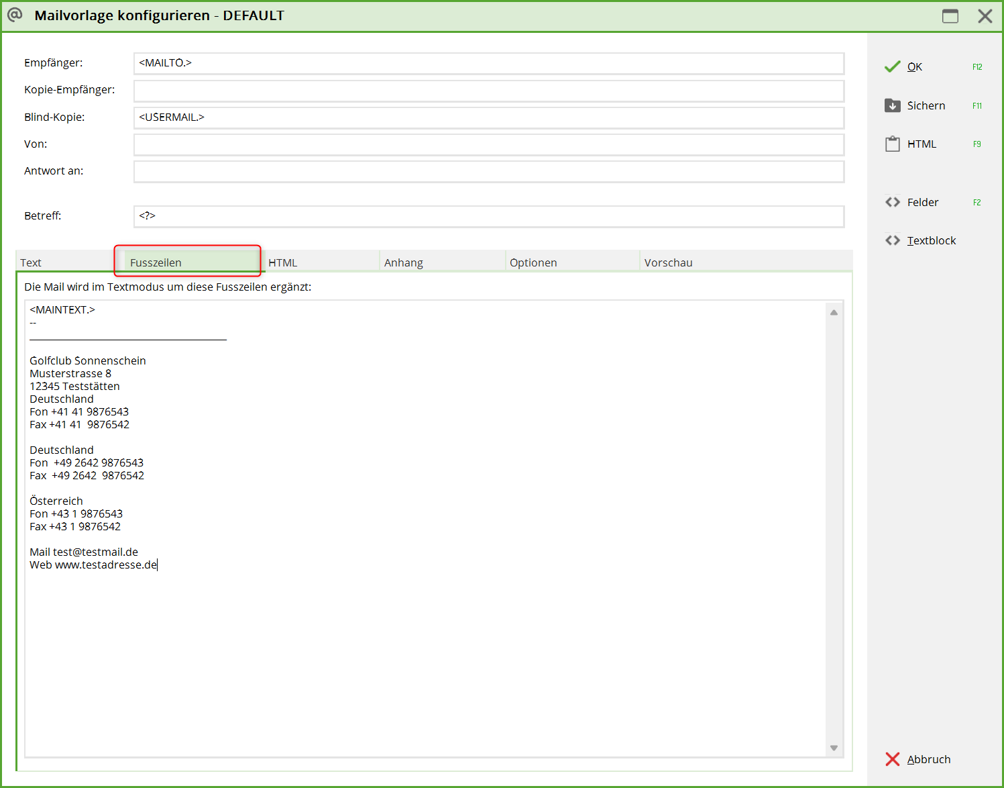Show the Vorschau tab

668,262
